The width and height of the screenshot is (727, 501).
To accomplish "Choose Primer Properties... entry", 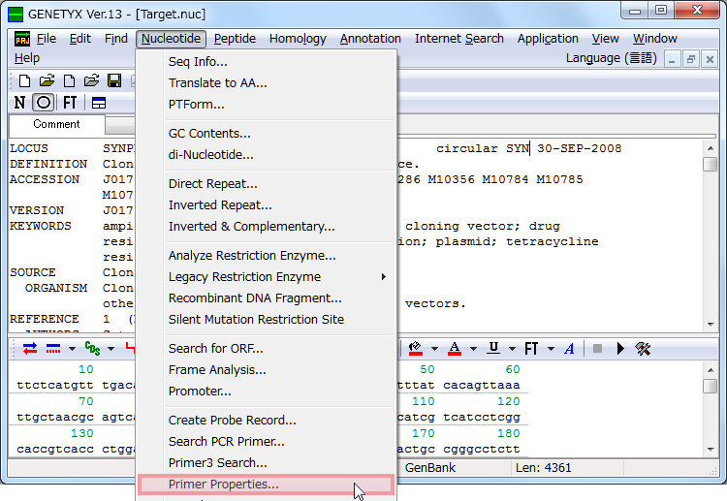I will (267, 485).
